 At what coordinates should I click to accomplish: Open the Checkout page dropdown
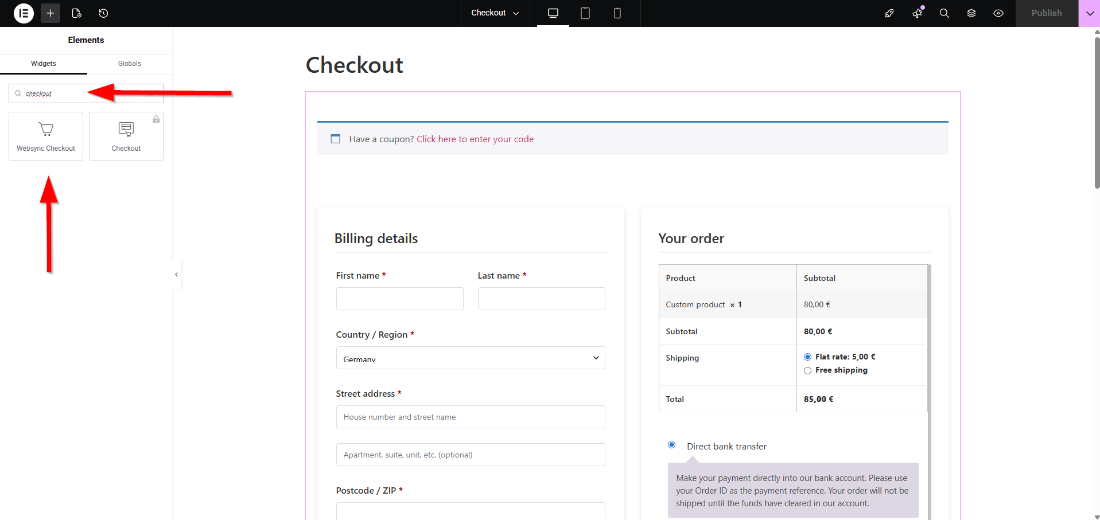tap(495, 13)
